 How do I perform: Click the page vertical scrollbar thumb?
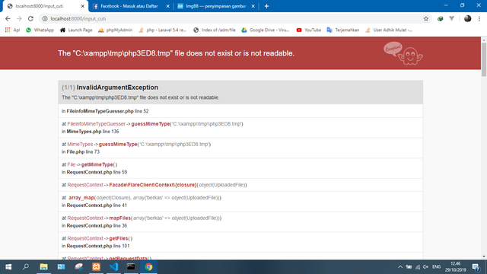point(484,59)
